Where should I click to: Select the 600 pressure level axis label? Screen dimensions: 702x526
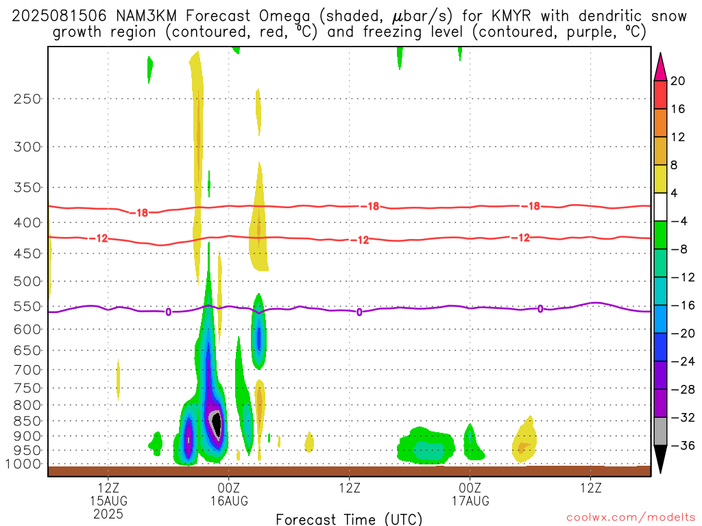27,329
